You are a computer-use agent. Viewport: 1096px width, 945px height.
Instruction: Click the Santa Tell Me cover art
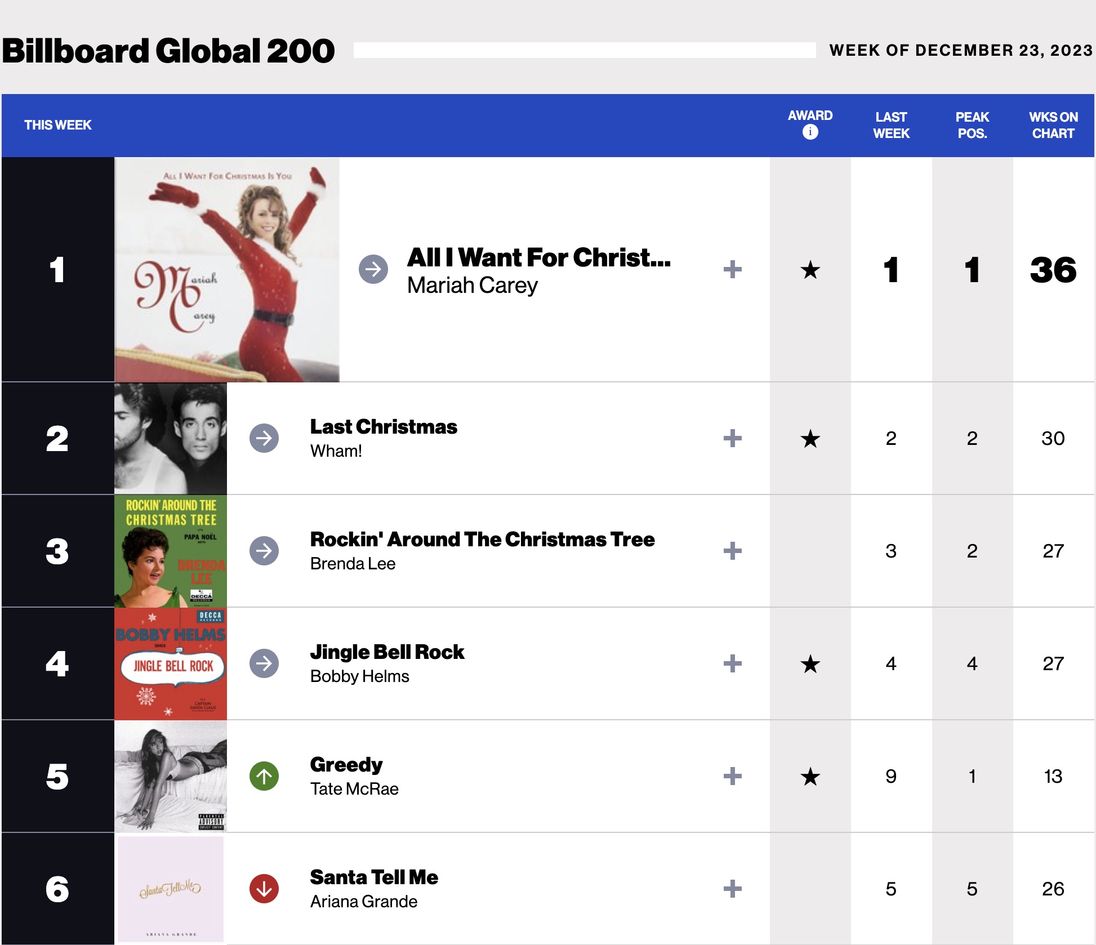point(171,889)
